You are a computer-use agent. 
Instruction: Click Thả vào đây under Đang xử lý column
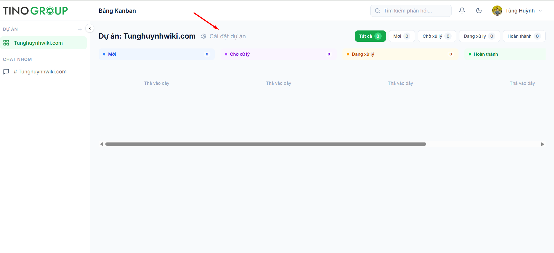[400, 83]
